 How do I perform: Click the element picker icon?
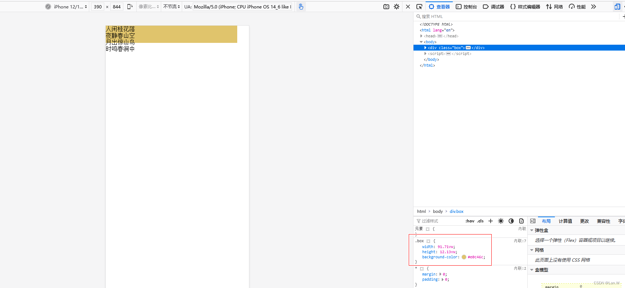coord(419,7)
